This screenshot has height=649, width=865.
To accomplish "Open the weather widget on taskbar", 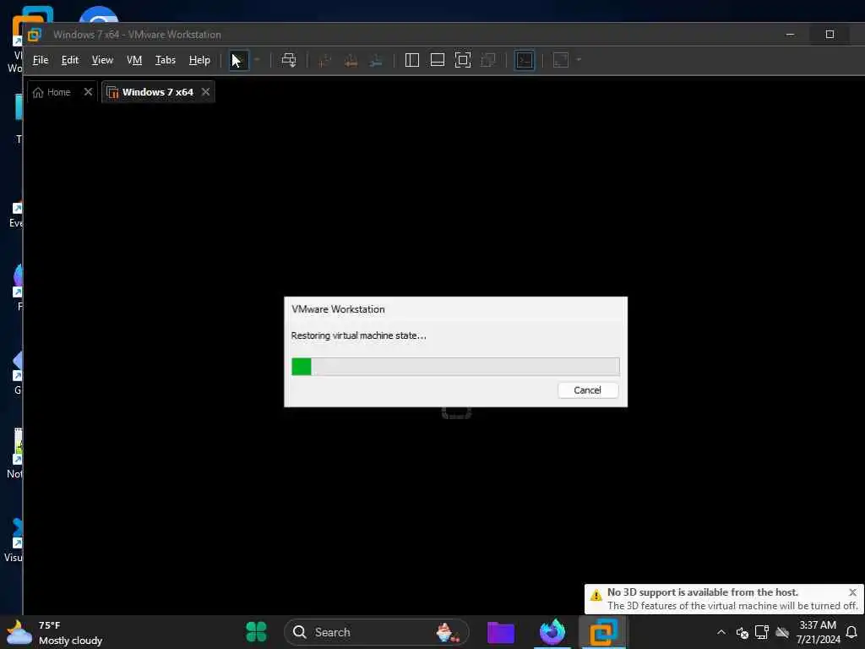I will (54, 632).
